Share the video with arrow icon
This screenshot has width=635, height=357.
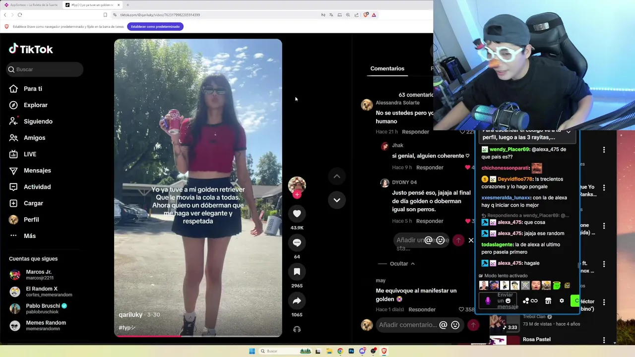(x=297, y=300)
